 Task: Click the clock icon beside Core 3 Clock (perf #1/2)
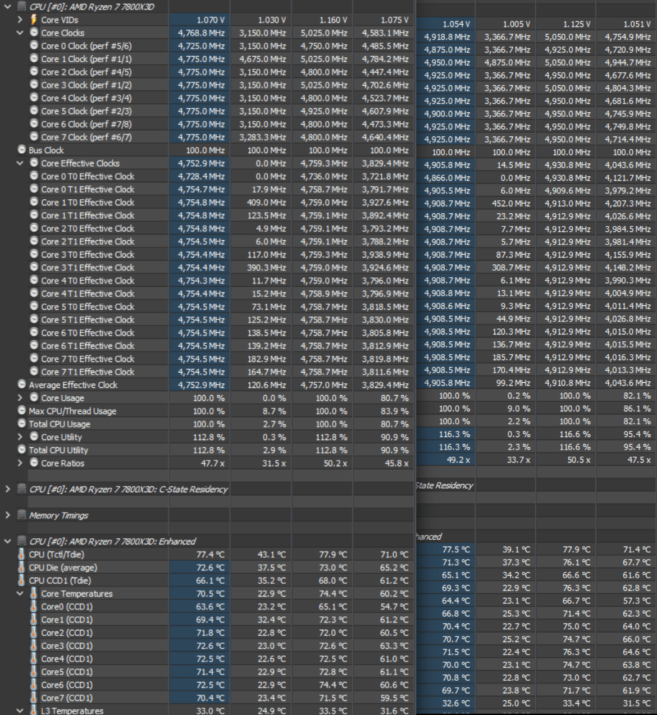[34, 85]
